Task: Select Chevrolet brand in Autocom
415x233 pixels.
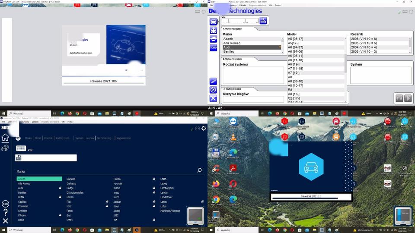Action: [x=23, y=206]
